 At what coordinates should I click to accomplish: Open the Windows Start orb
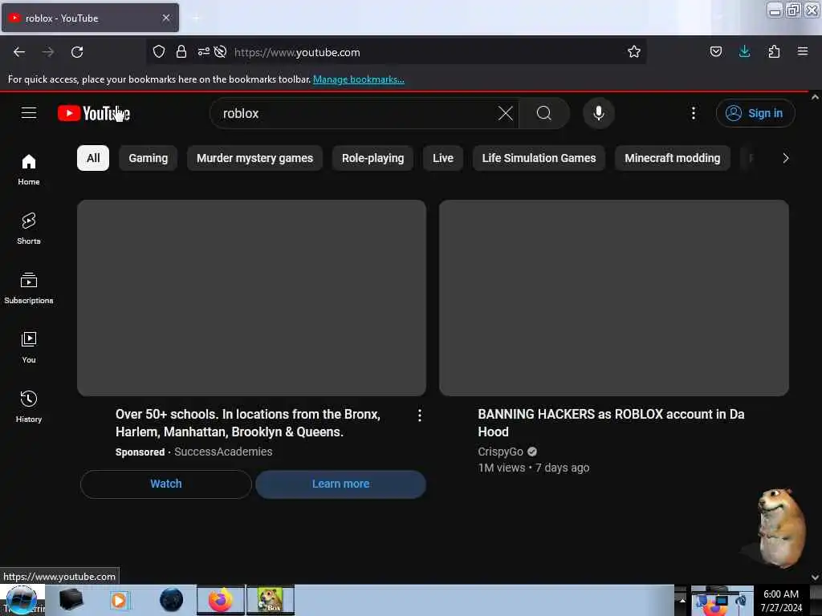[21, 600]
